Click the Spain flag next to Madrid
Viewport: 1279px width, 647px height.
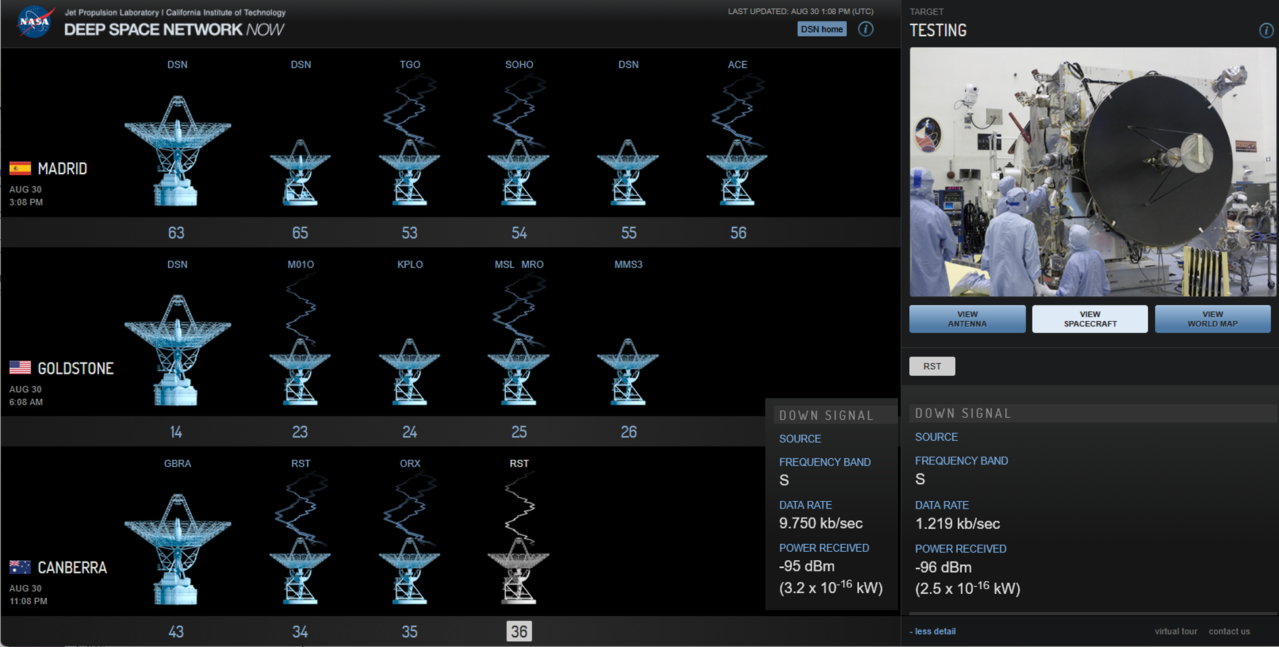(x=20, y=169)
